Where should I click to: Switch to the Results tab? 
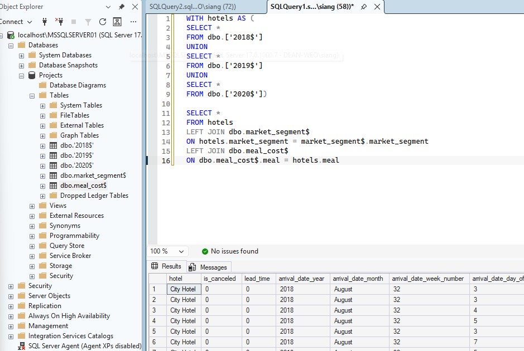click(166, 266)
